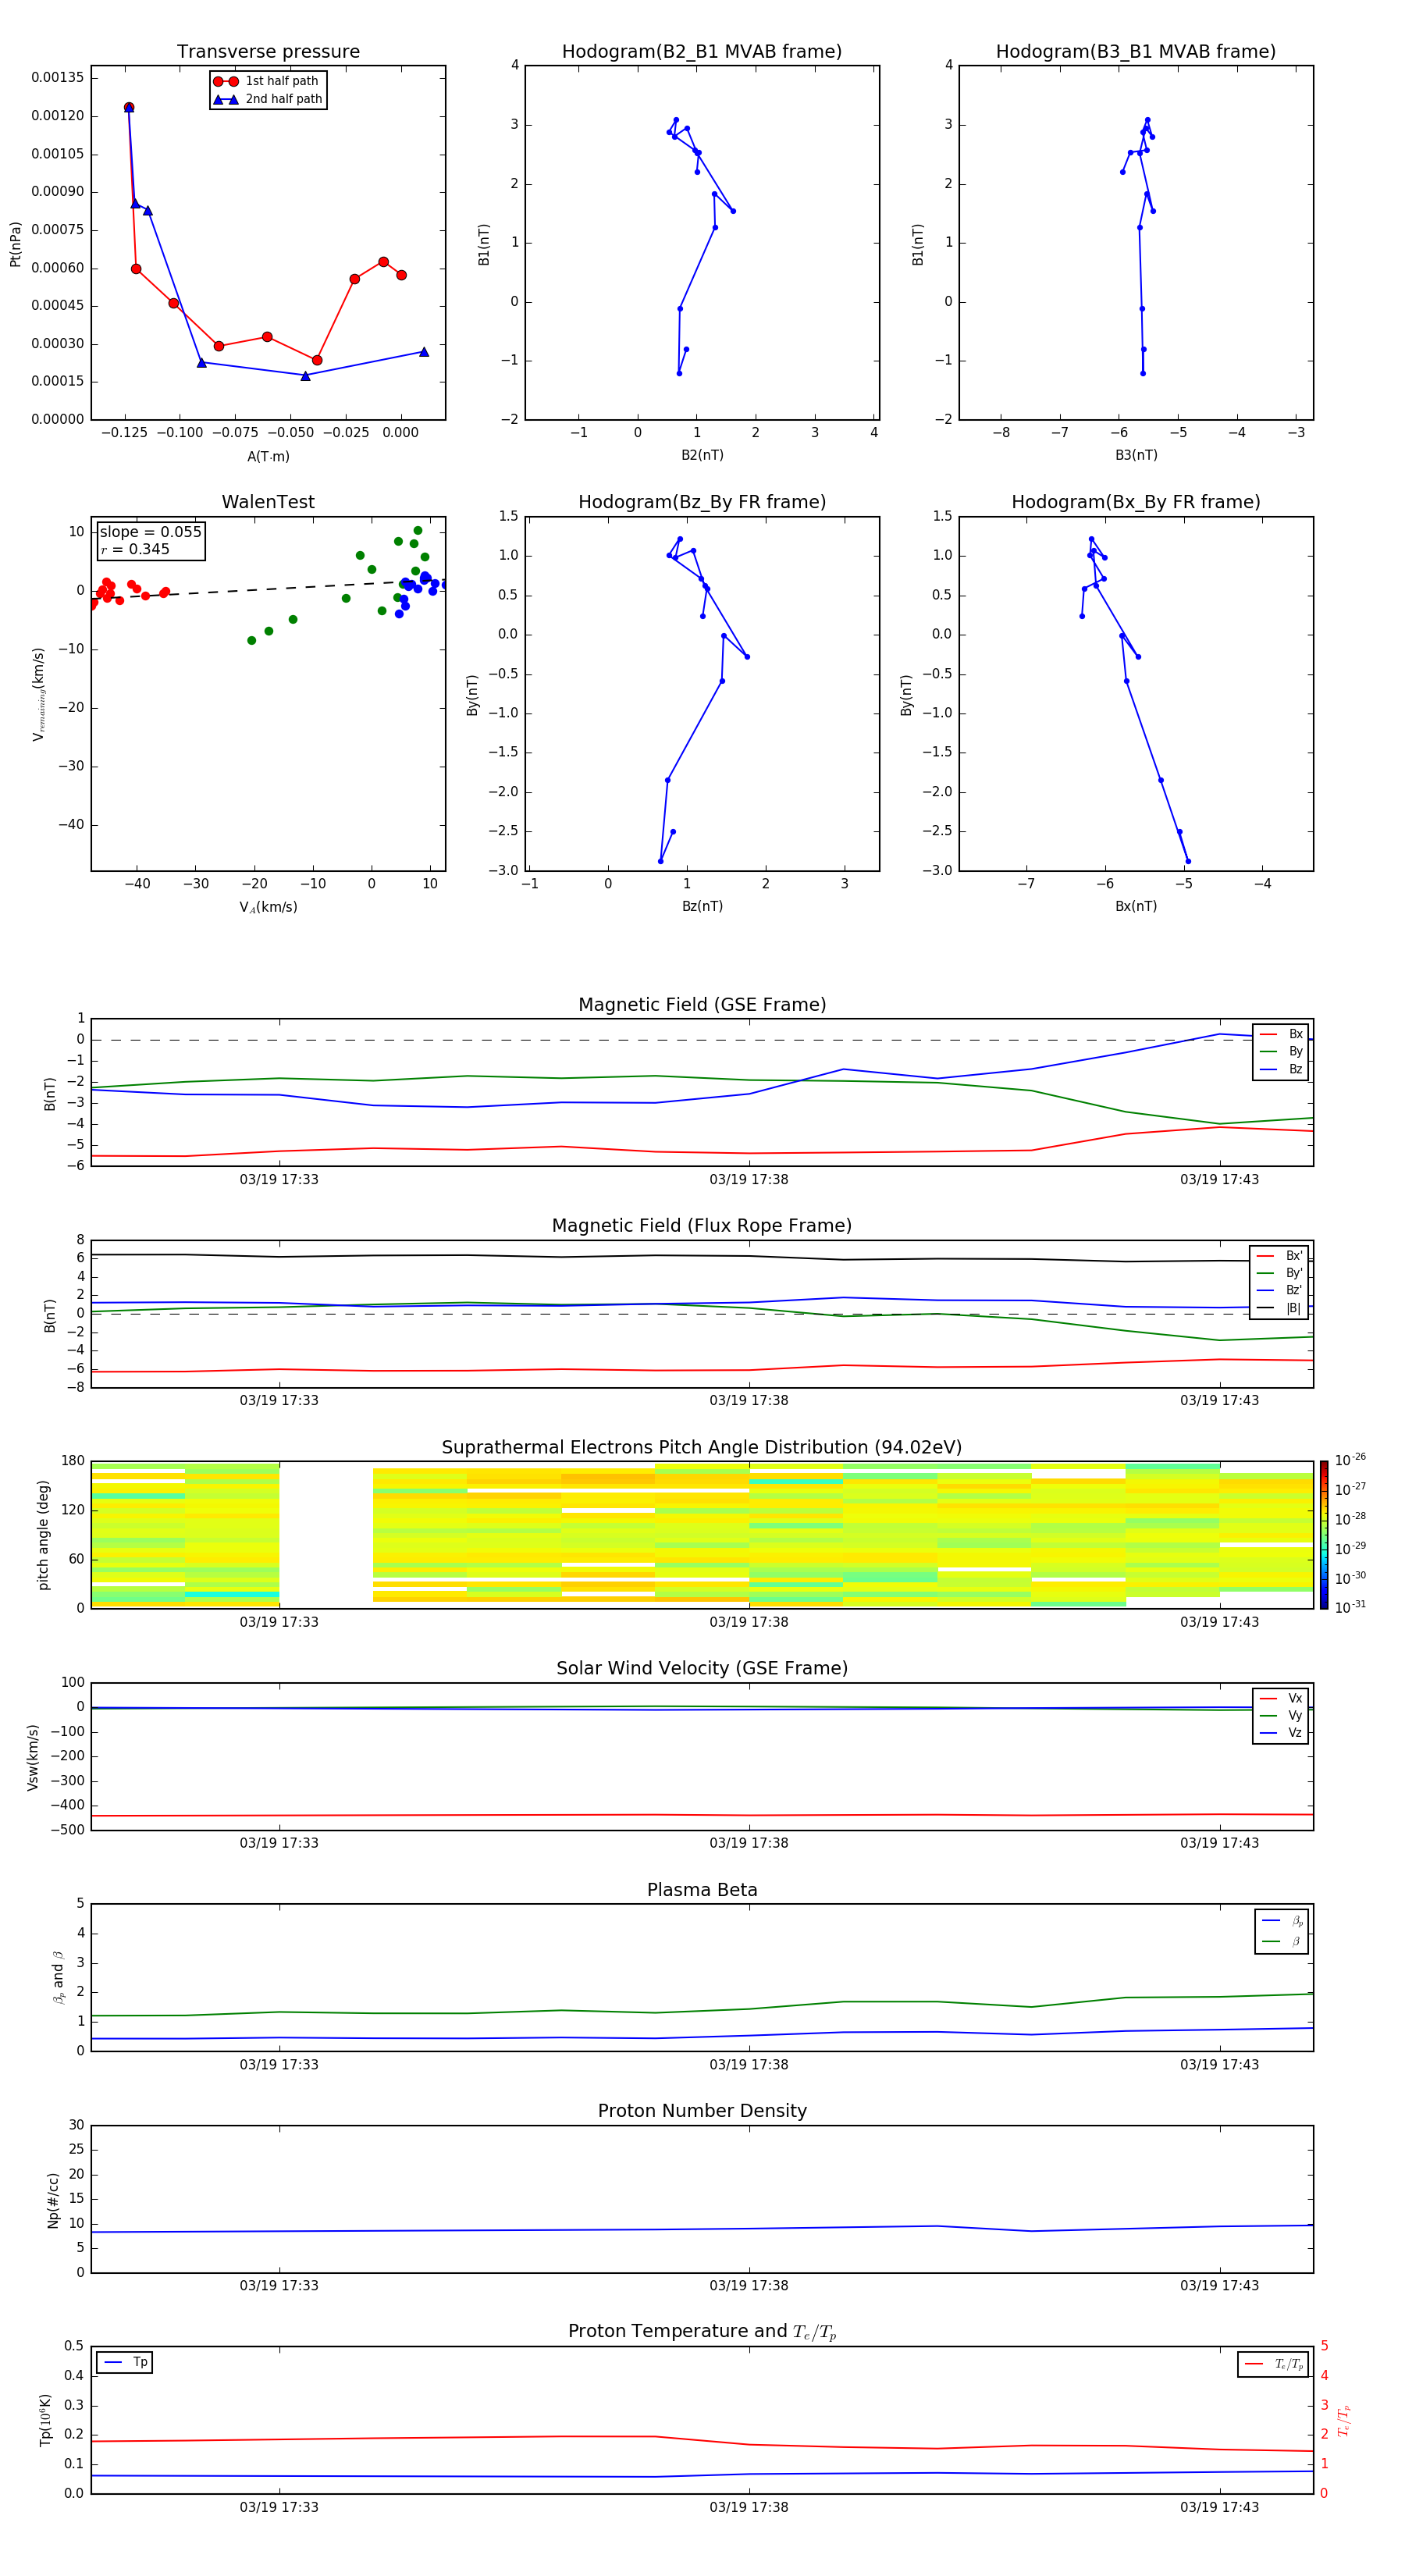Screen dimensions: 1405x2576
Task: Click '03/19 17:38' tick under GSE magnetic field
Action: tap(749, 1180)
